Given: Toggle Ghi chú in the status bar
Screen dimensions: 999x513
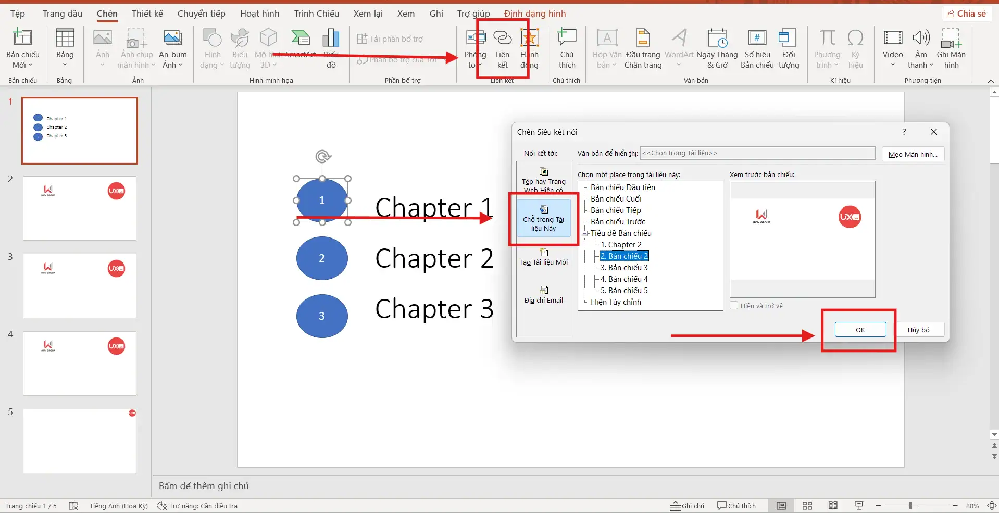Looking at the screenshot, I should click(688, 505).
